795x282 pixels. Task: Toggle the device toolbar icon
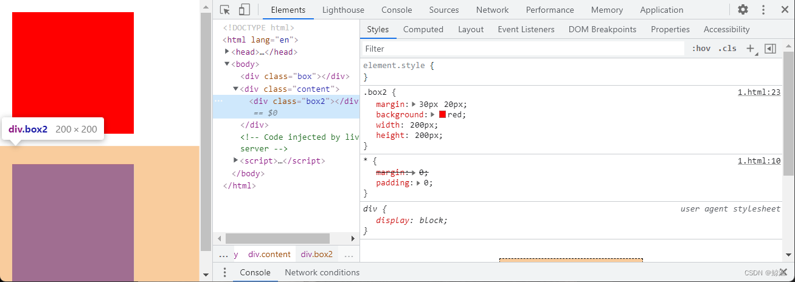point(244,10)
